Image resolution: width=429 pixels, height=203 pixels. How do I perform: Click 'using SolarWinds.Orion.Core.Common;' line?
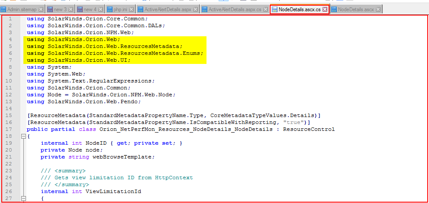click(x=87, y=19)
